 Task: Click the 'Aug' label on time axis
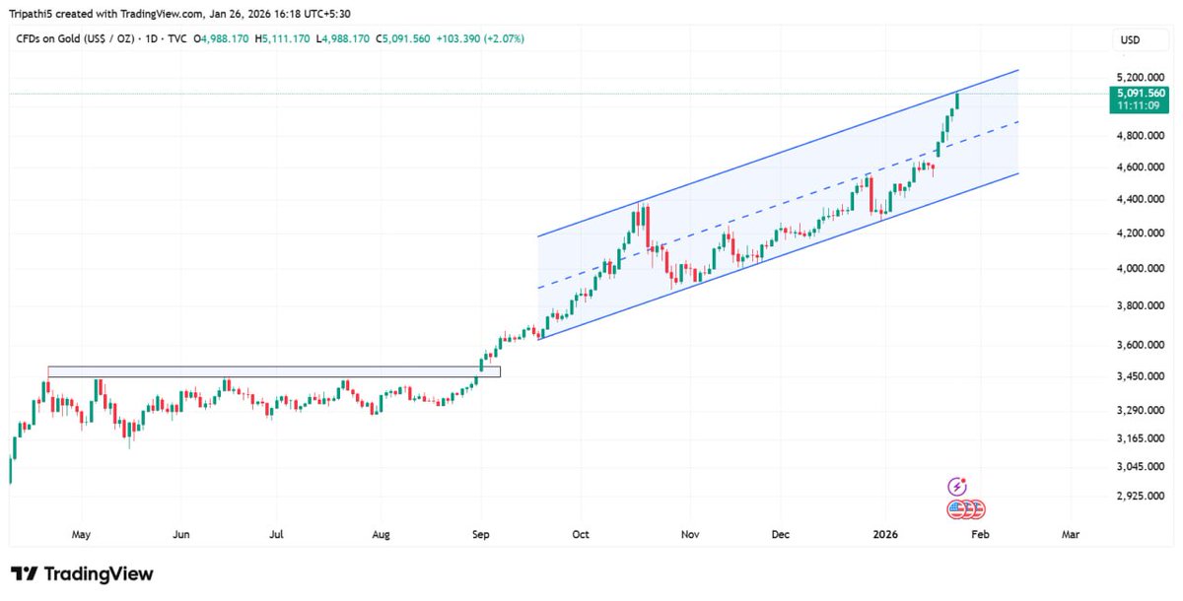382,535
